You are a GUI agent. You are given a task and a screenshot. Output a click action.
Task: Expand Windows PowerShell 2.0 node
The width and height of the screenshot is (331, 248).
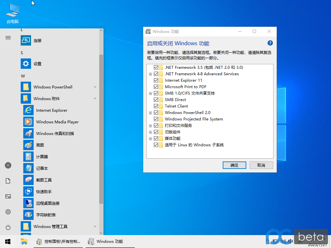click(x=151, y=113)
